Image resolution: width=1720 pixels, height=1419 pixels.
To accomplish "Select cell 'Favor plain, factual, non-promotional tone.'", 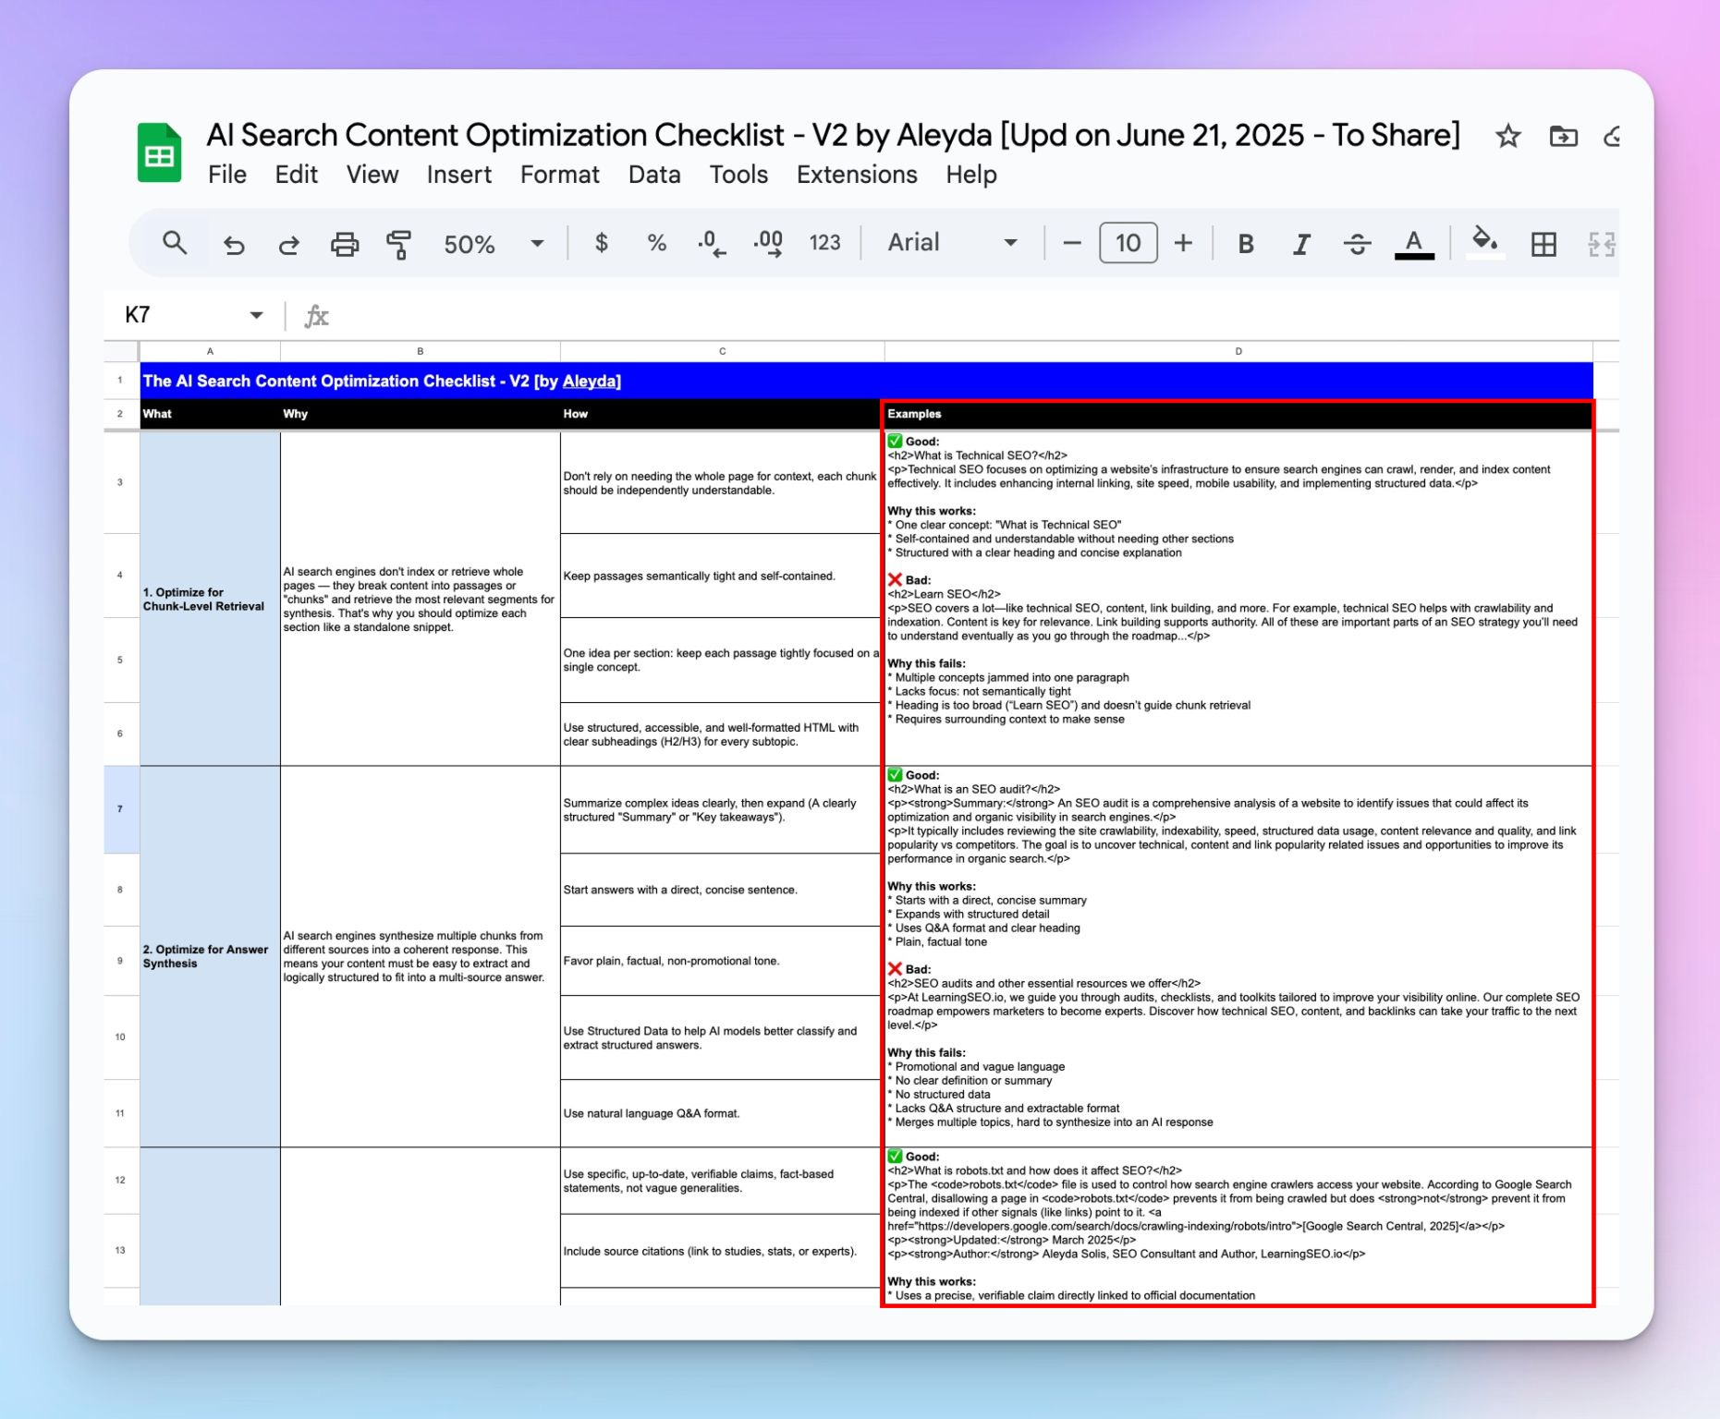I will (x=721, y=961).
